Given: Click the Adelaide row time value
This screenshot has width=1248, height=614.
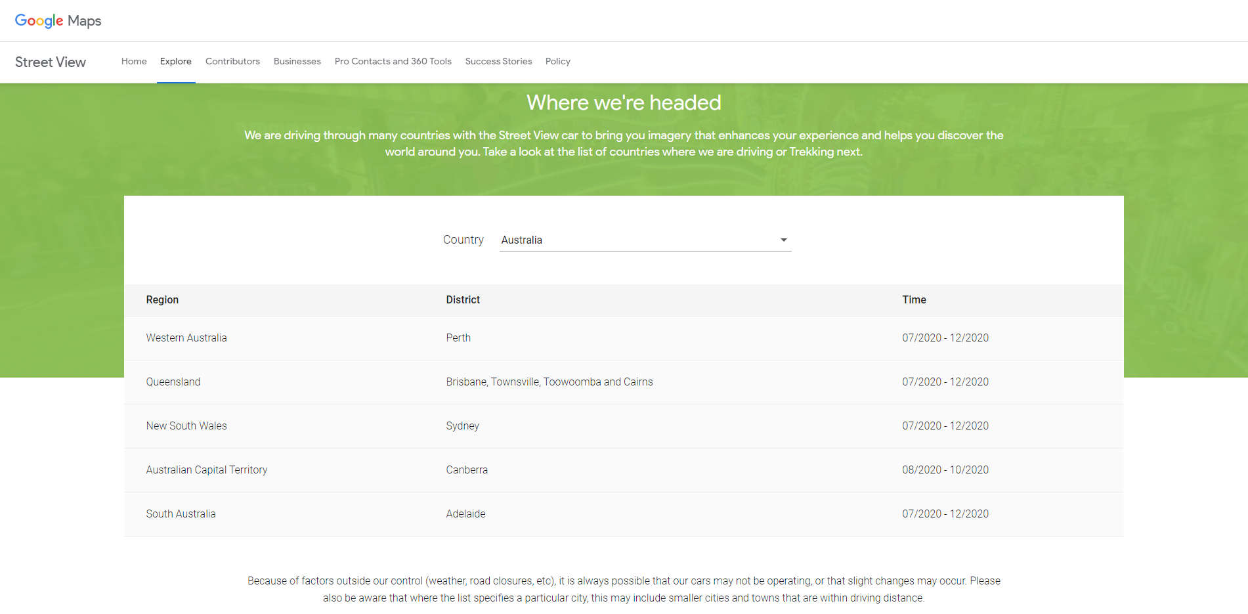Looking at the screenshot, I should coord(945,514).
